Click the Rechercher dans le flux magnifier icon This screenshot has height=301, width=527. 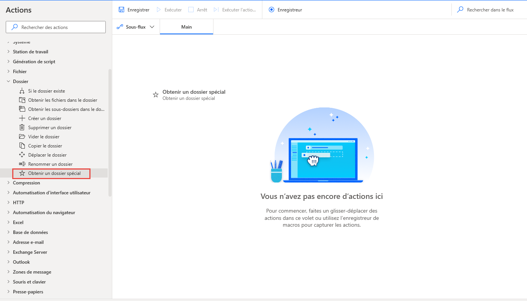[461, 10]
